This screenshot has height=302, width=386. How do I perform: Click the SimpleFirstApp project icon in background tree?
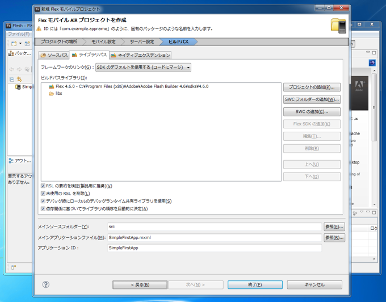pos(18,87)
